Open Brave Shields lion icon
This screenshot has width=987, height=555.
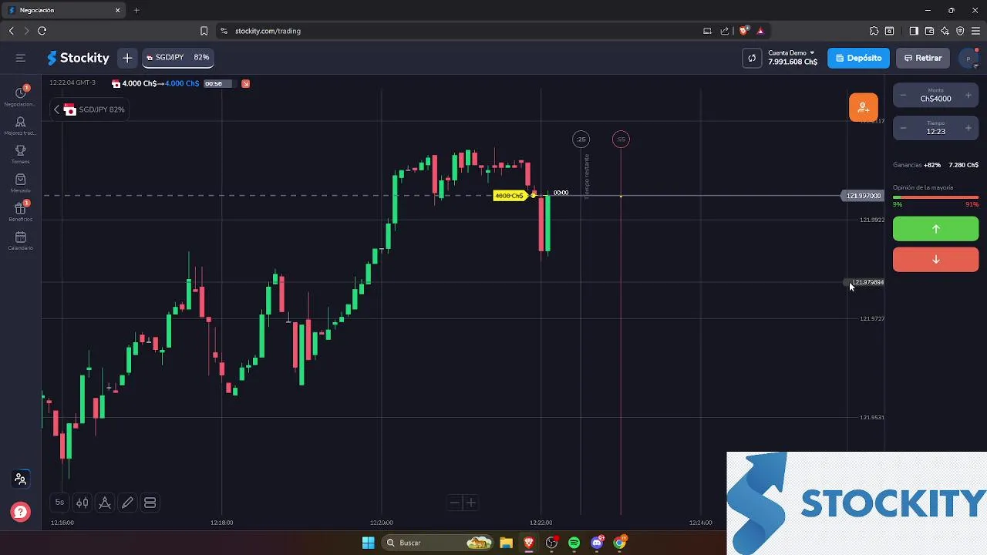[743, 31]
